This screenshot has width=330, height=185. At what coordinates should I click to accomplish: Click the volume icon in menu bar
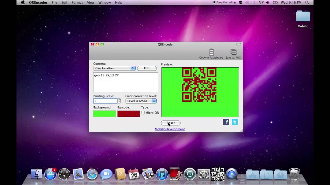(268, 2)
